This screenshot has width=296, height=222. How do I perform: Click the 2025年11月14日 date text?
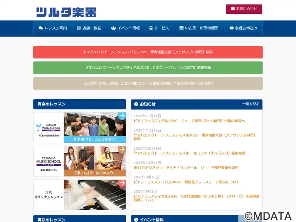(x=147, y=116)
